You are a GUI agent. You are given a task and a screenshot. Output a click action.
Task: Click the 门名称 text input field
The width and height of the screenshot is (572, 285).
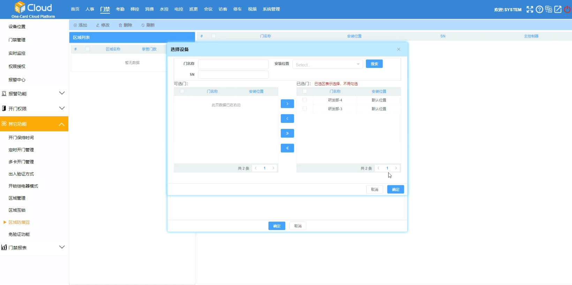click(x=233, y=64)
